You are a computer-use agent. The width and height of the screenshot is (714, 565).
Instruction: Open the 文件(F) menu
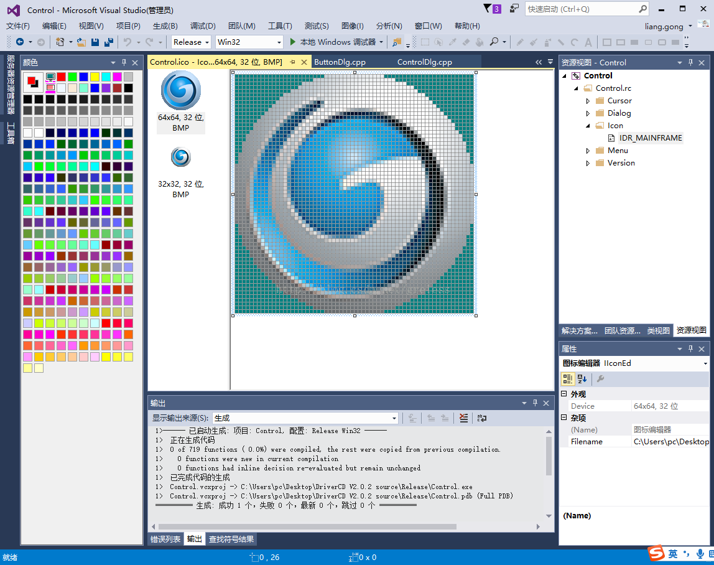[x=18, y=26]
